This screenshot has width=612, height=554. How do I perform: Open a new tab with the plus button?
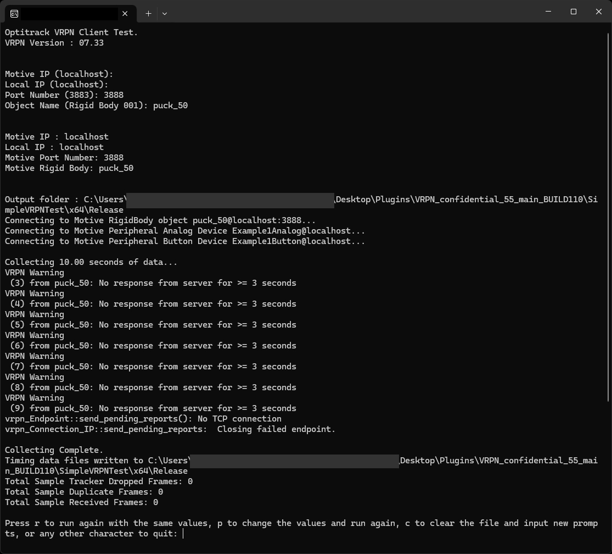click(x=148, y=13)
